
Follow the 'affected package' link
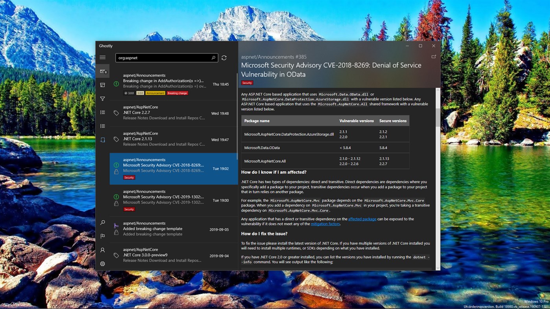[x=362, y=219]
